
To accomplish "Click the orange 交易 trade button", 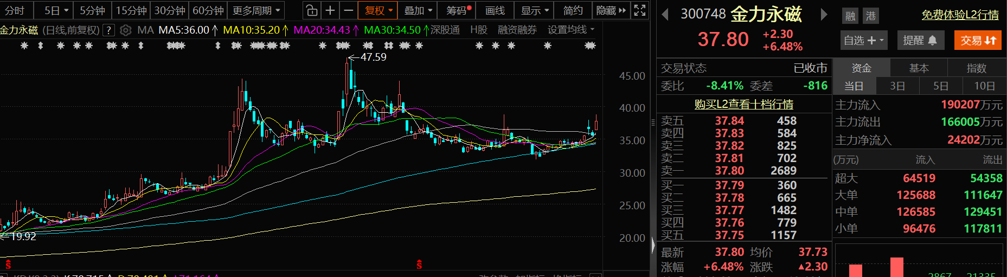I will pos(978,40).
